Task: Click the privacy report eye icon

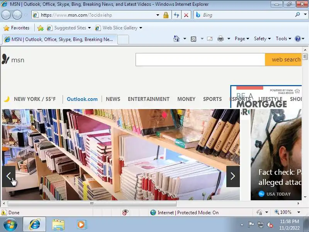Action: pyautogui.click(x=125, y=212)
